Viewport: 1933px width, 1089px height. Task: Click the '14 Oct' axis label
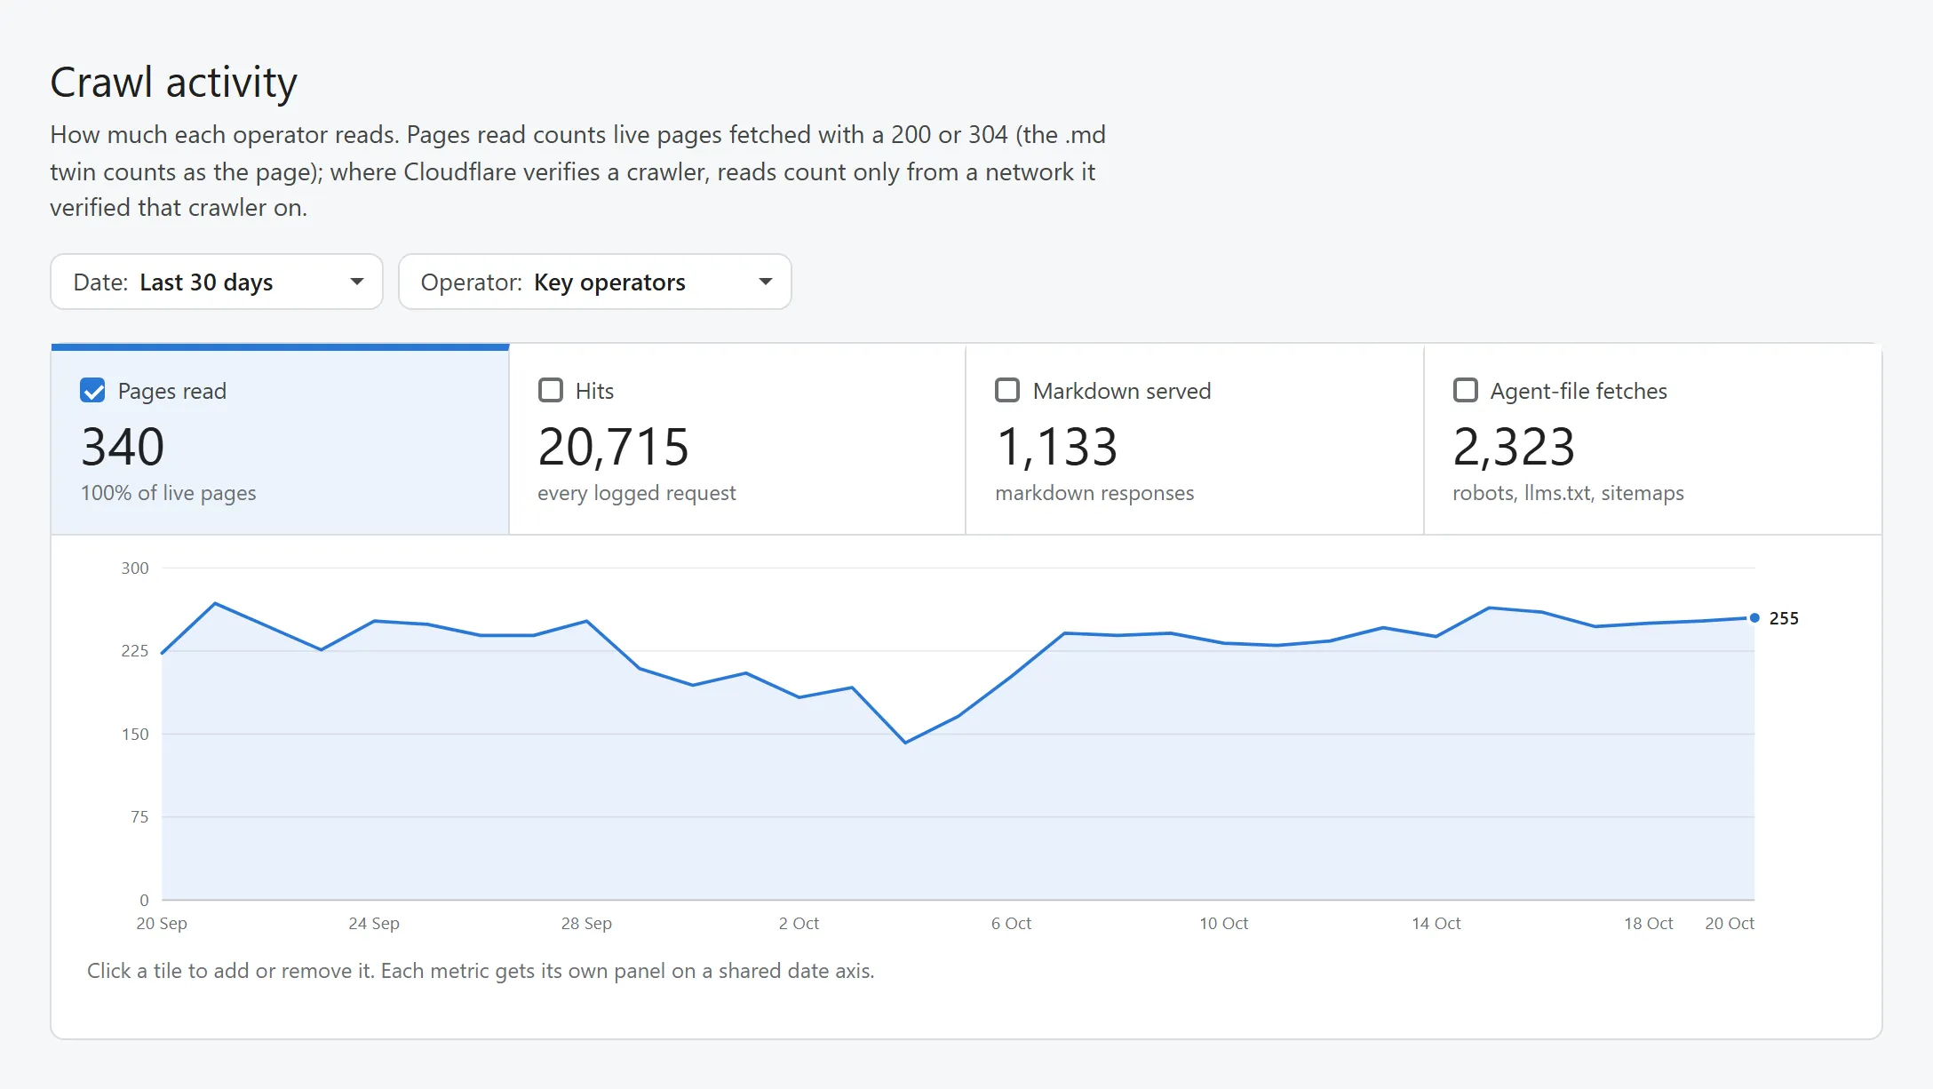click(x=1436, y=924)
